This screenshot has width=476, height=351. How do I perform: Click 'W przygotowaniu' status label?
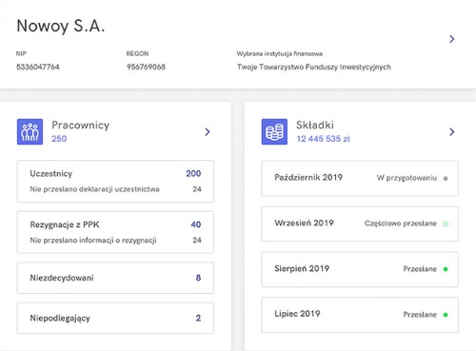click(x=407, y=178)
